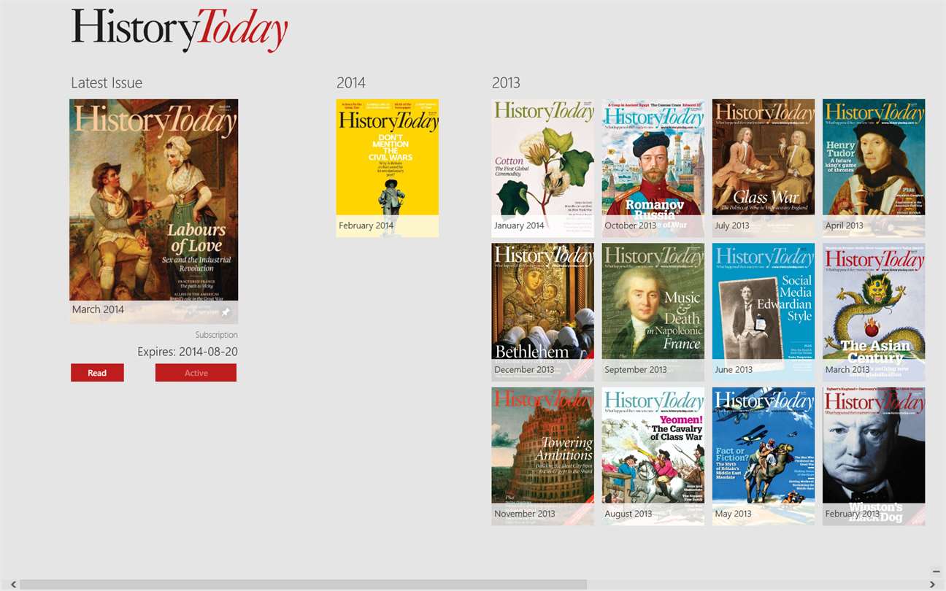Viewport: 946px width, 591px height.
Task: Click the semantic zoom-out minus button
Action: coord(936,571)
